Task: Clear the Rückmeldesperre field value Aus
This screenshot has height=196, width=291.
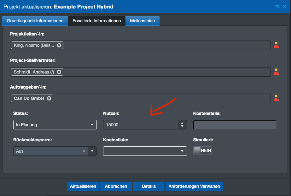Action: (84, 151)
